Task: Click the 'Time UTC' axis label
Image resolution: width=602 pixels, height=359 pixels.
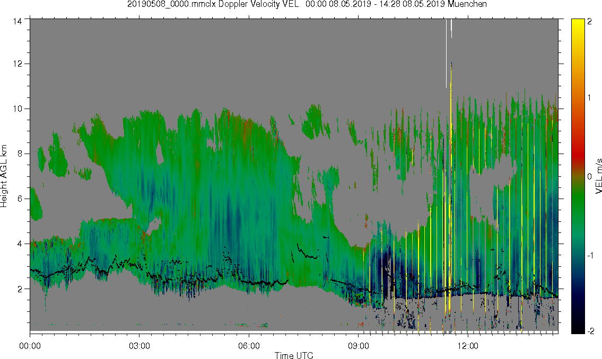Action: 294,355
